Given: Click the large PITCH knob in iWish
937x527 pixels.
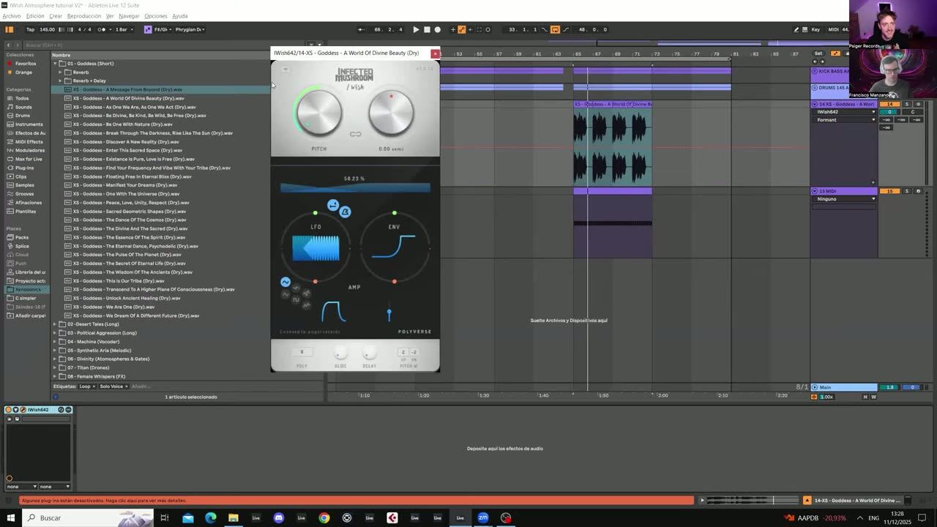Looking at the screenshot, I should (x=319, y=113).
